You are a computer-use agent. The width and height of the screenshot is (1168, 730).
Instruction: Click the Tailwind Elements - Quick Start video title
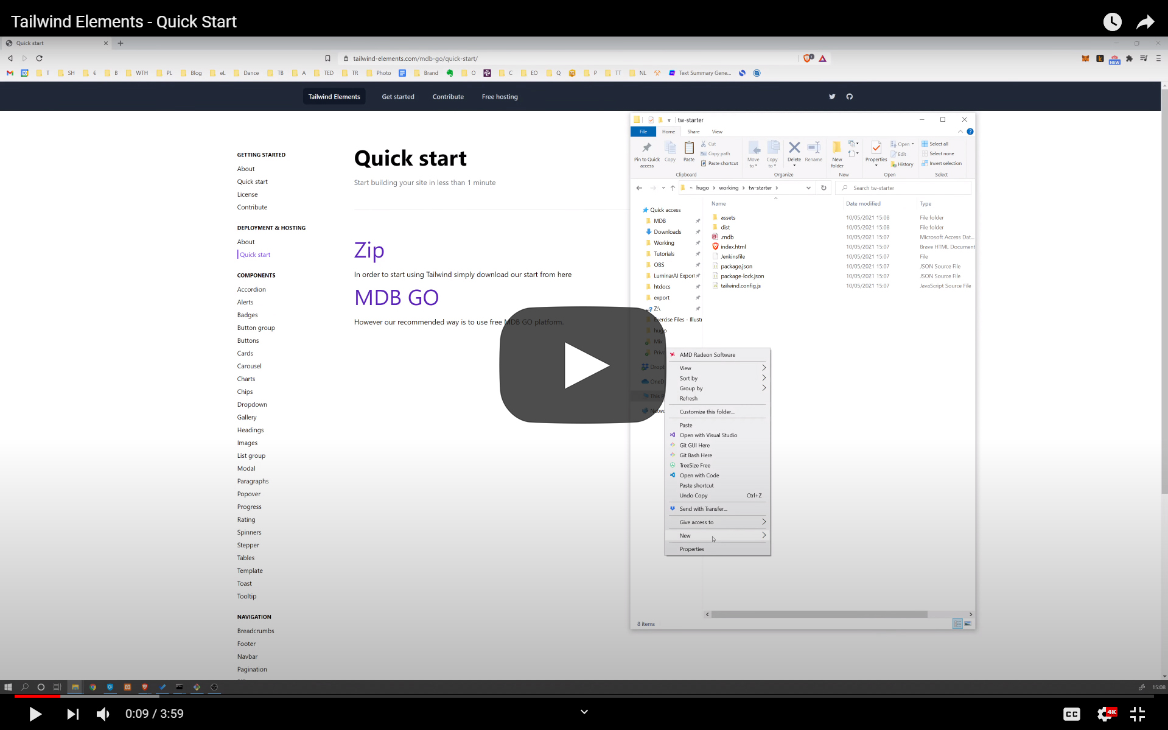124,22
